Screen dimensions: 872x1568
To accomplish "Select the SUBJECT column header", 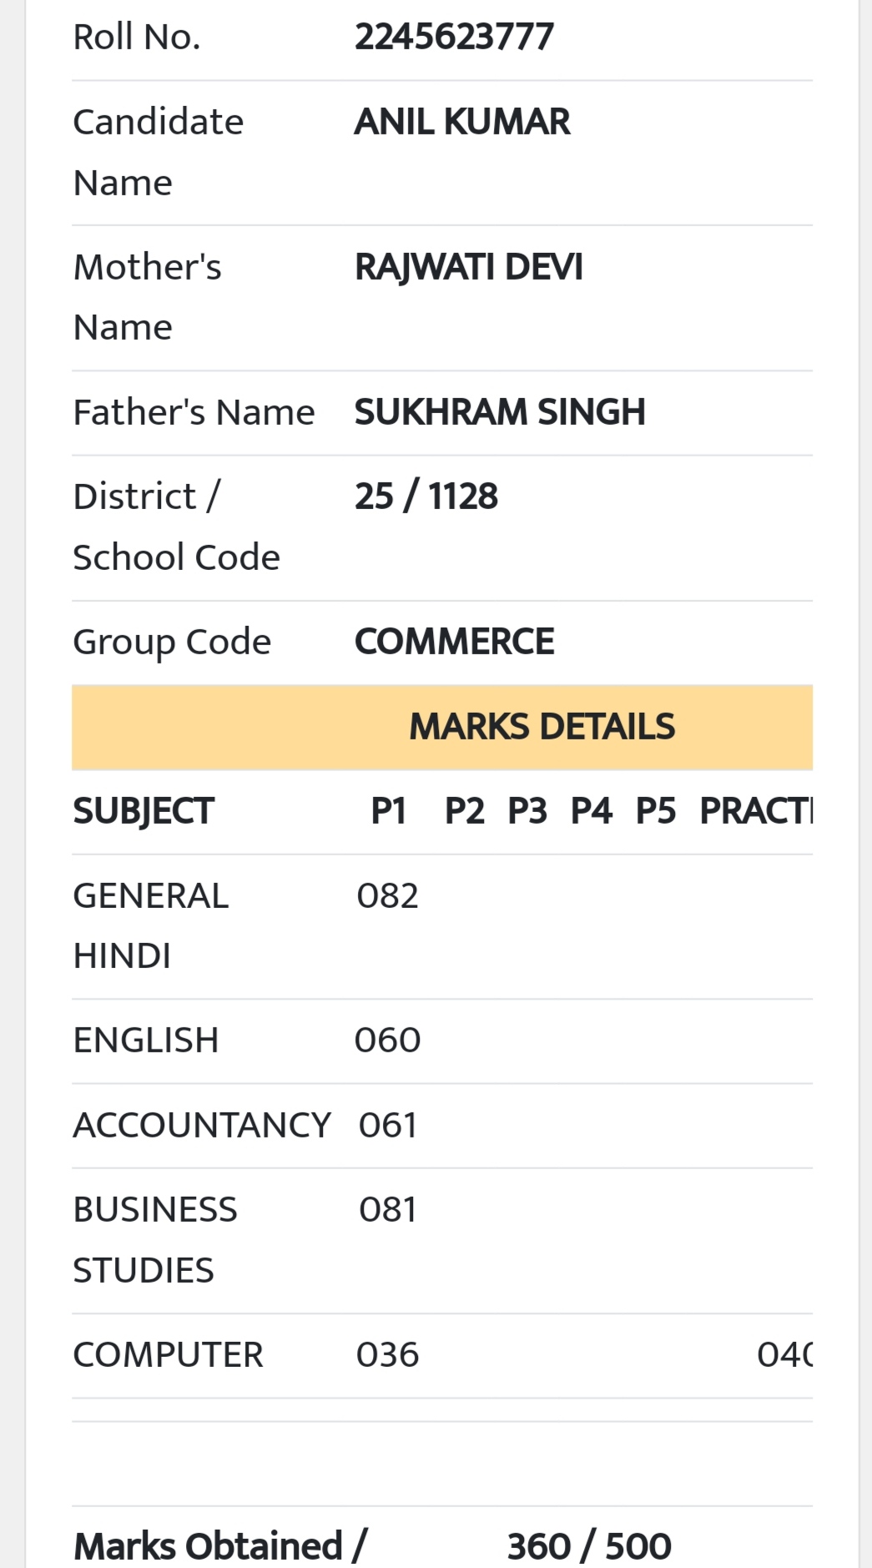I will coord(144,811).
